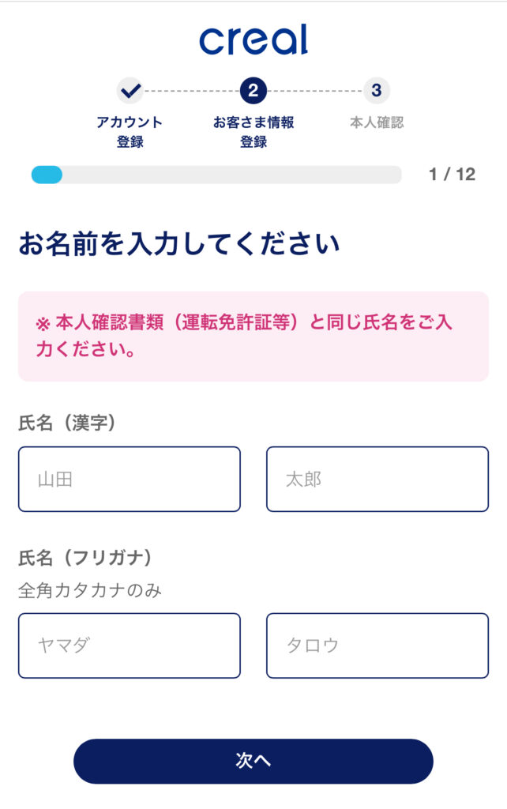Select the お客さま情報登録 step label
Screen dimensions: 507x809
(x=253, y=132)
